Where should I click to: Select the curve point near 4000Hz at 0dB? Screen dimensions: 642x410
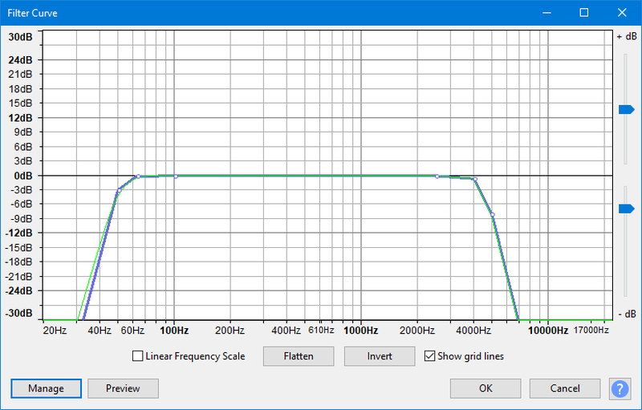pos(475,179)
